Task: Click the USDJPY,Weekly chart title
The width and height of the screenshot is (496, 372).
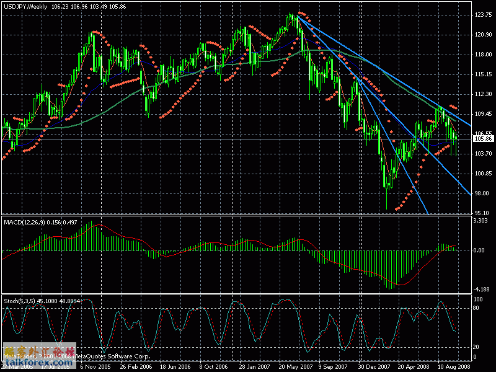Action: [25, 7]
